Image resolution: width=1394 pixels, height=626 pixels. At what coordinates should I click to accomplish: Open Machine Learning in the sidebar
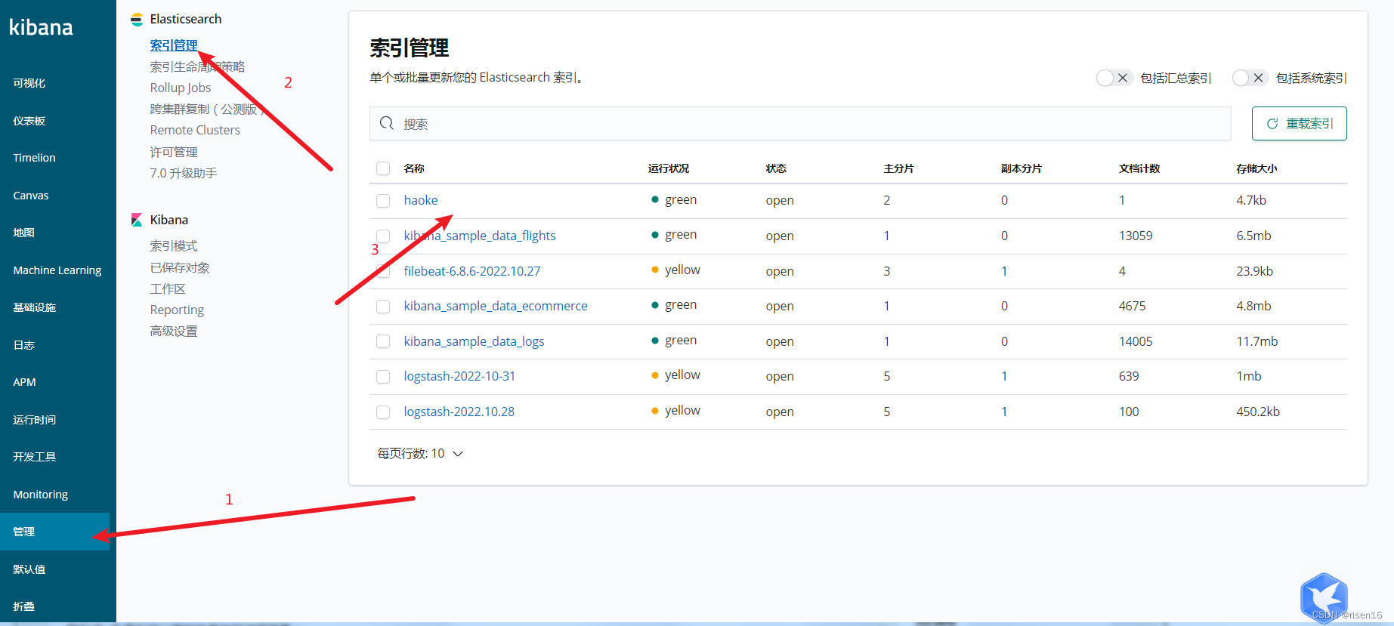57,270
